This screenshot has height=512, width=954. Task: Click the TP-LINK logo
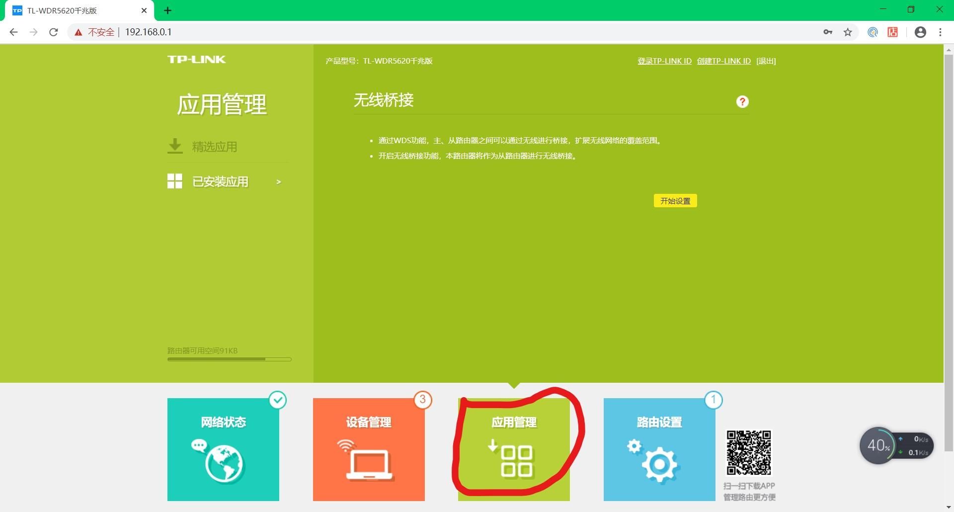(196, 60)
